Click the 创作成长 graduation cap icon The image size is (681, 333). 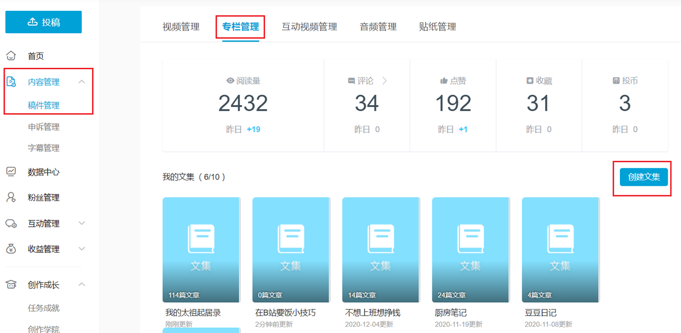pyautogui.click(x=11, y=284)
